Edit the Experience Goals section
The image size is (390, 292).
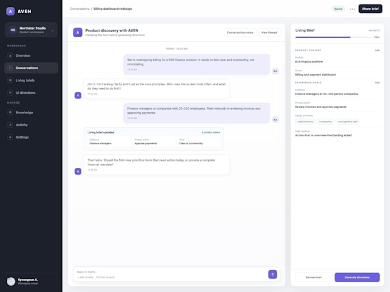coord(377,82)
